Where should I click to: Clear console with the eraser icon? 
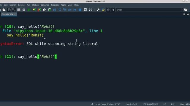click(188, 14)
